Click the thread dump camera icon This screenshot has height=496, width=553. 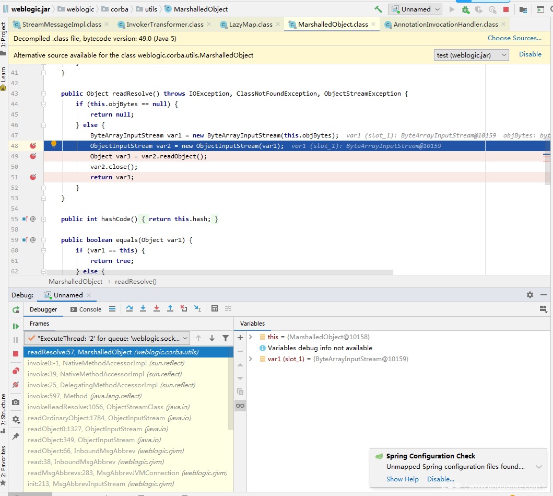[16, 402]
